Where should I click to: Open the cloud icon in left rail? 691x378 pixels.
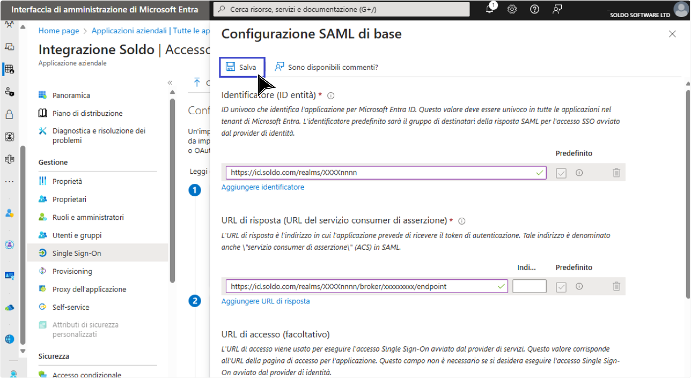point(9,308)
